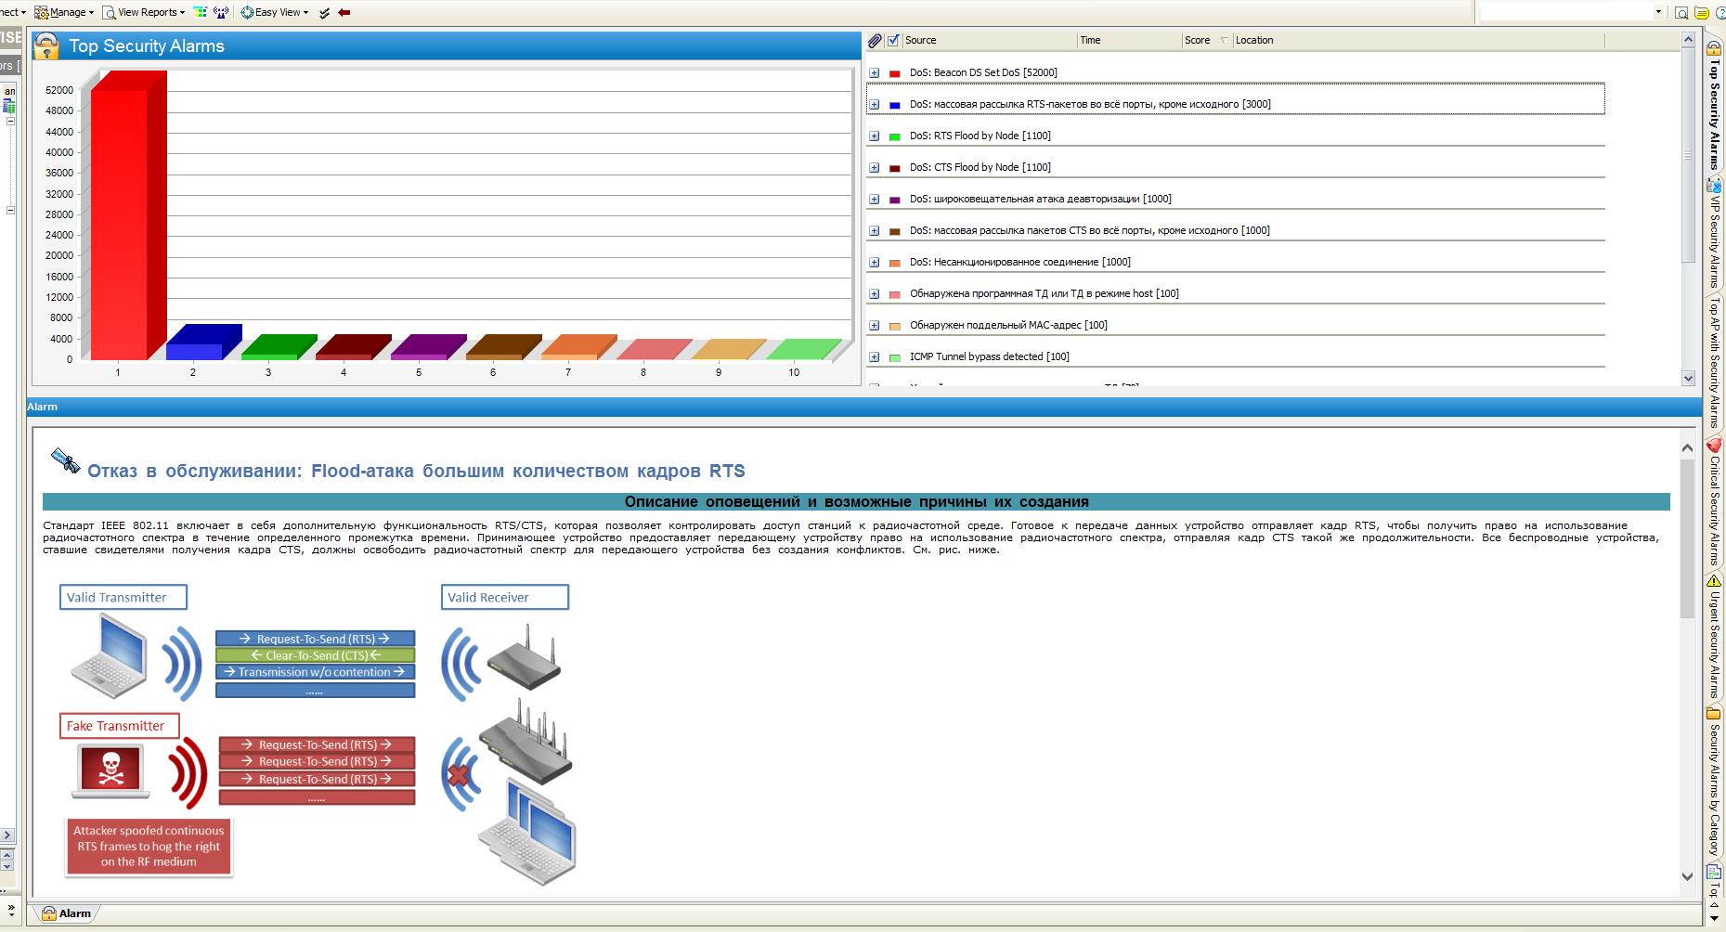1726x932 pixels.
Task: Open the Easy View dropdown
Action: click(276, 12)
